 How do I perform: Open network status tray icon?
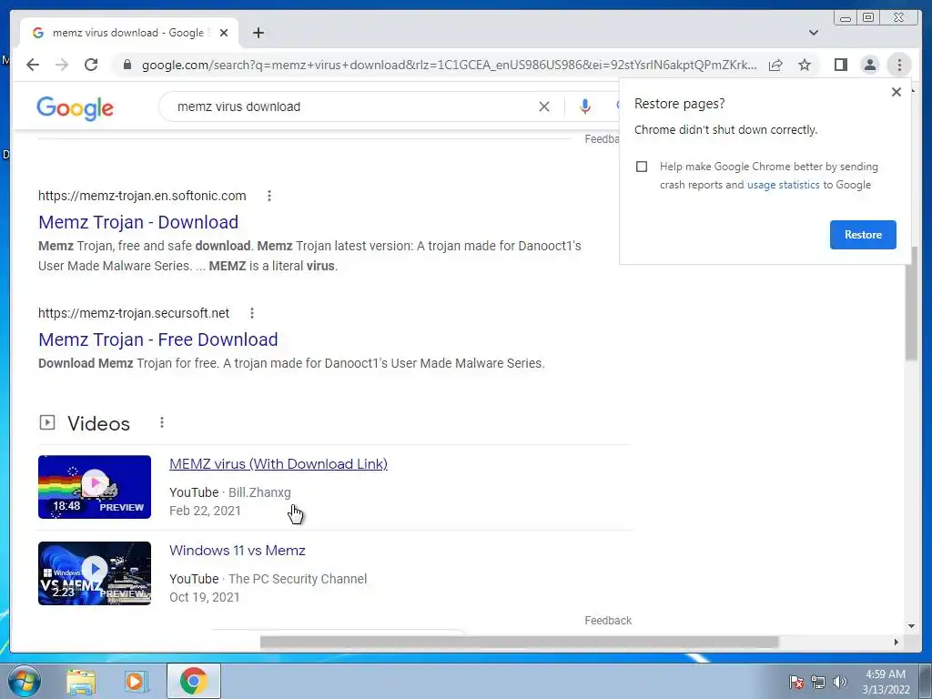[x=818, y=682]
